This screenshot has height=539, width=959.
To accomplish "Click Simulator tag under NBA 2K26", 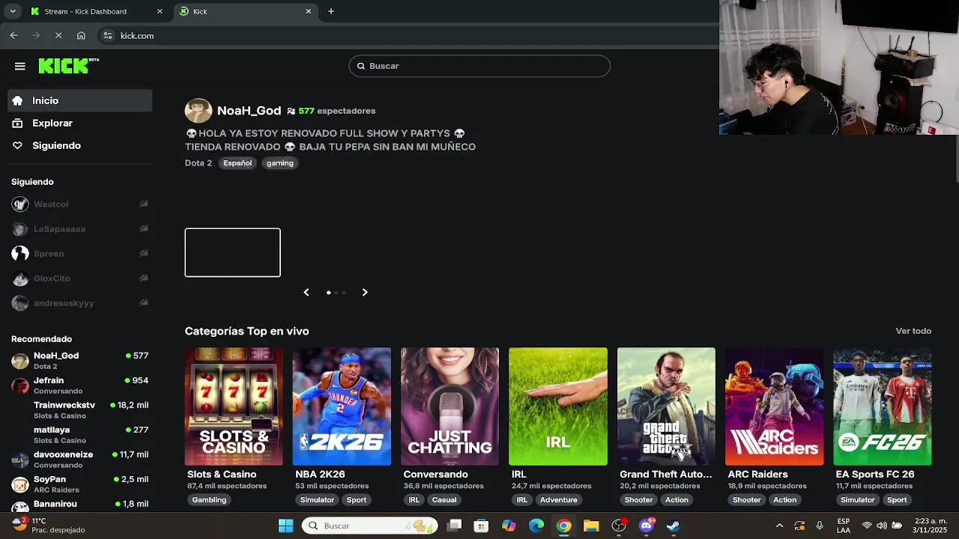I will [x=317, y=500].
